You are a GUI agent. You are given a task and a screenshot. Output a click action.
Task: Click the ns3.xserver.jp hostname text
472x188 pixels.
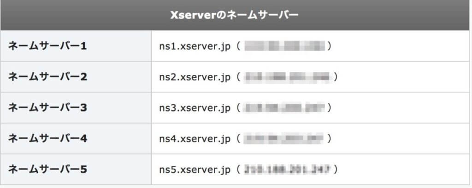pyautogui.click(x=195, y=108)
